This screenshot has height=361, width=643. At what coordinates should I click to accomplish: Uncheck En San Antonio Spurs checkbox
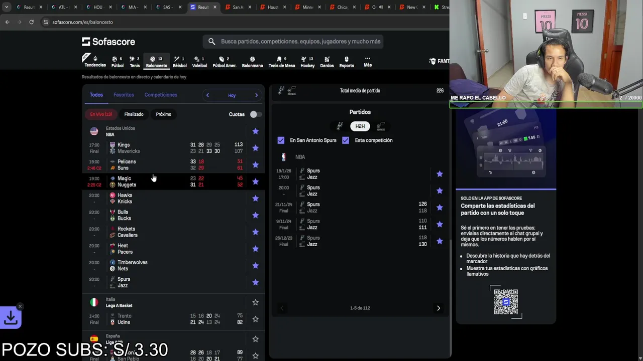[x=281, y=140]
